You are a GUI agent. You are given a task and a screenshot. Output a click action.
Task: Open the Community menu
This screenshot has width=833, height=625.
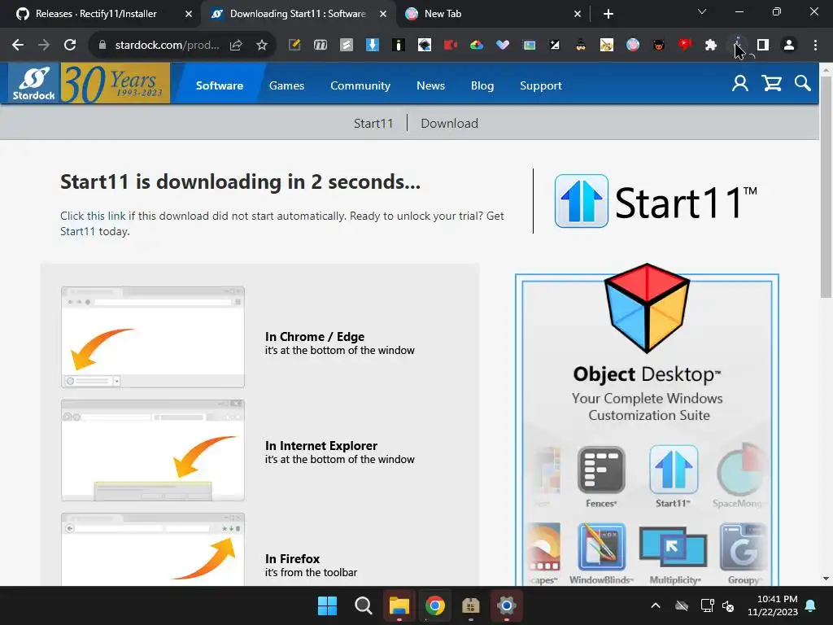[360, 85]
